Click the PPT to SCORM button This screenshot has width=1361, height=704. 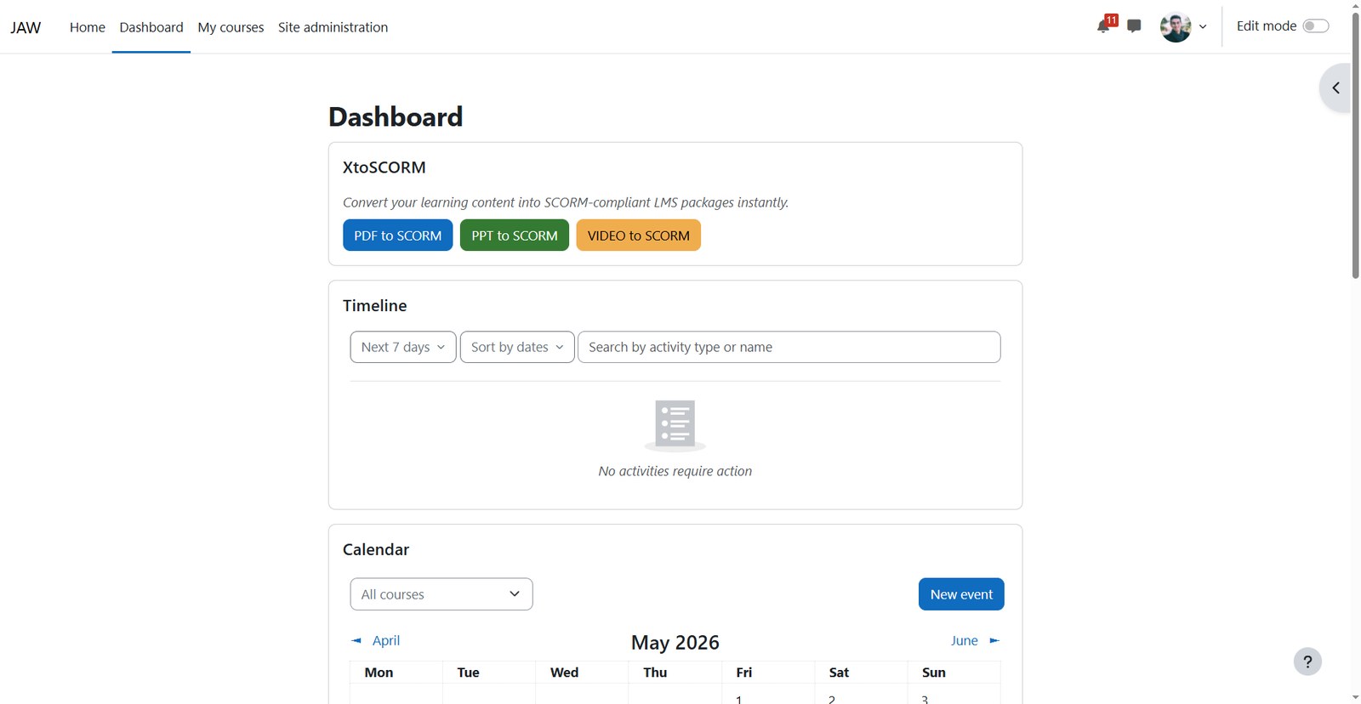[x=515, y=236]
